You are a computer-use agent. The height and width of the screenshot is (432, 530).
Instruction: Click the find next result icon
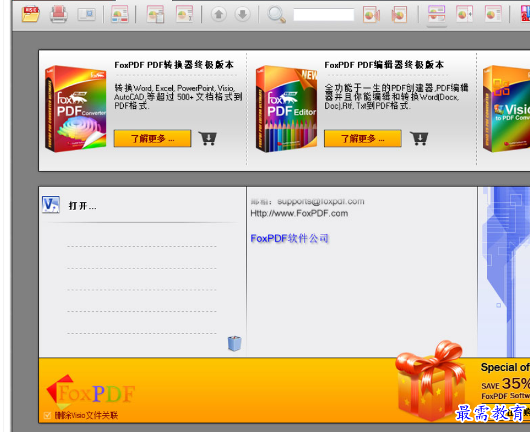coord(399,14)
